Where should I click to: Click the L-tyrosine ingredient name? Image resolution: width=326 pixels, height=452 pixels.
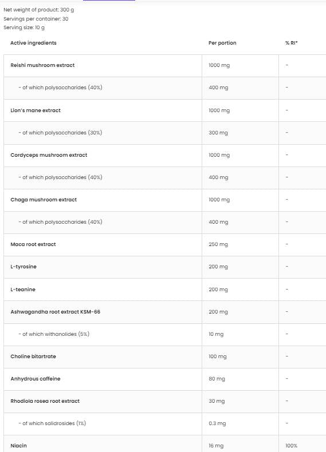tap(23, 267)
